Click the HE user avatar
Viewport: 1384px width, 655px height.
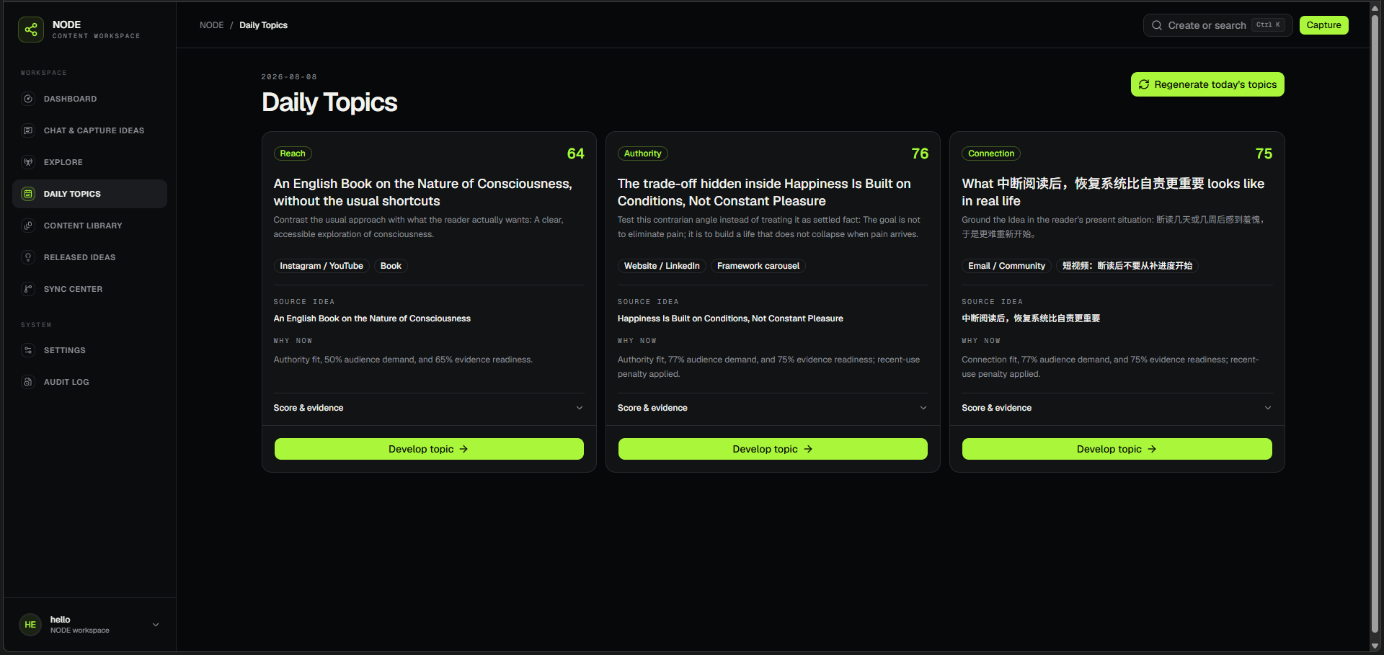(30, 625)
